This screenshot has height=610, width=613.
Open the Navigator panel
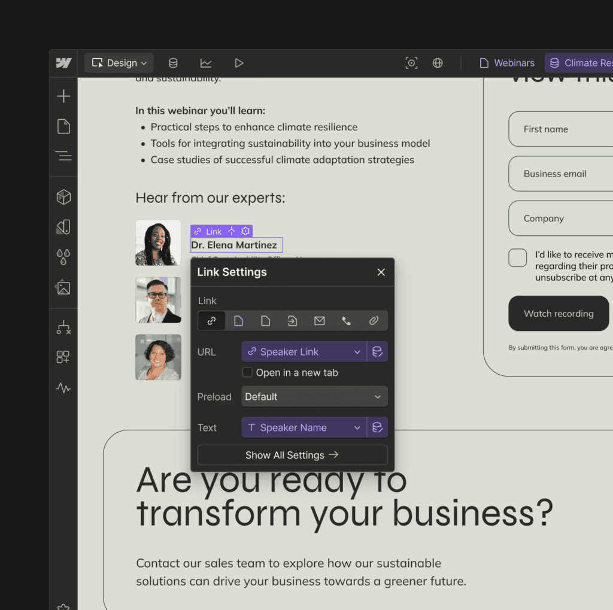tap(63, 156)
